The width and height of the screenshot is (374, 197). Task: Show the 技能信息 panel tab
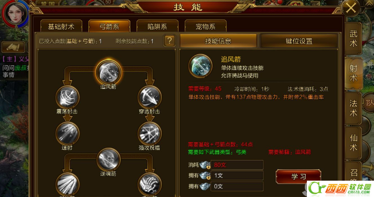[x=218, y=41]
